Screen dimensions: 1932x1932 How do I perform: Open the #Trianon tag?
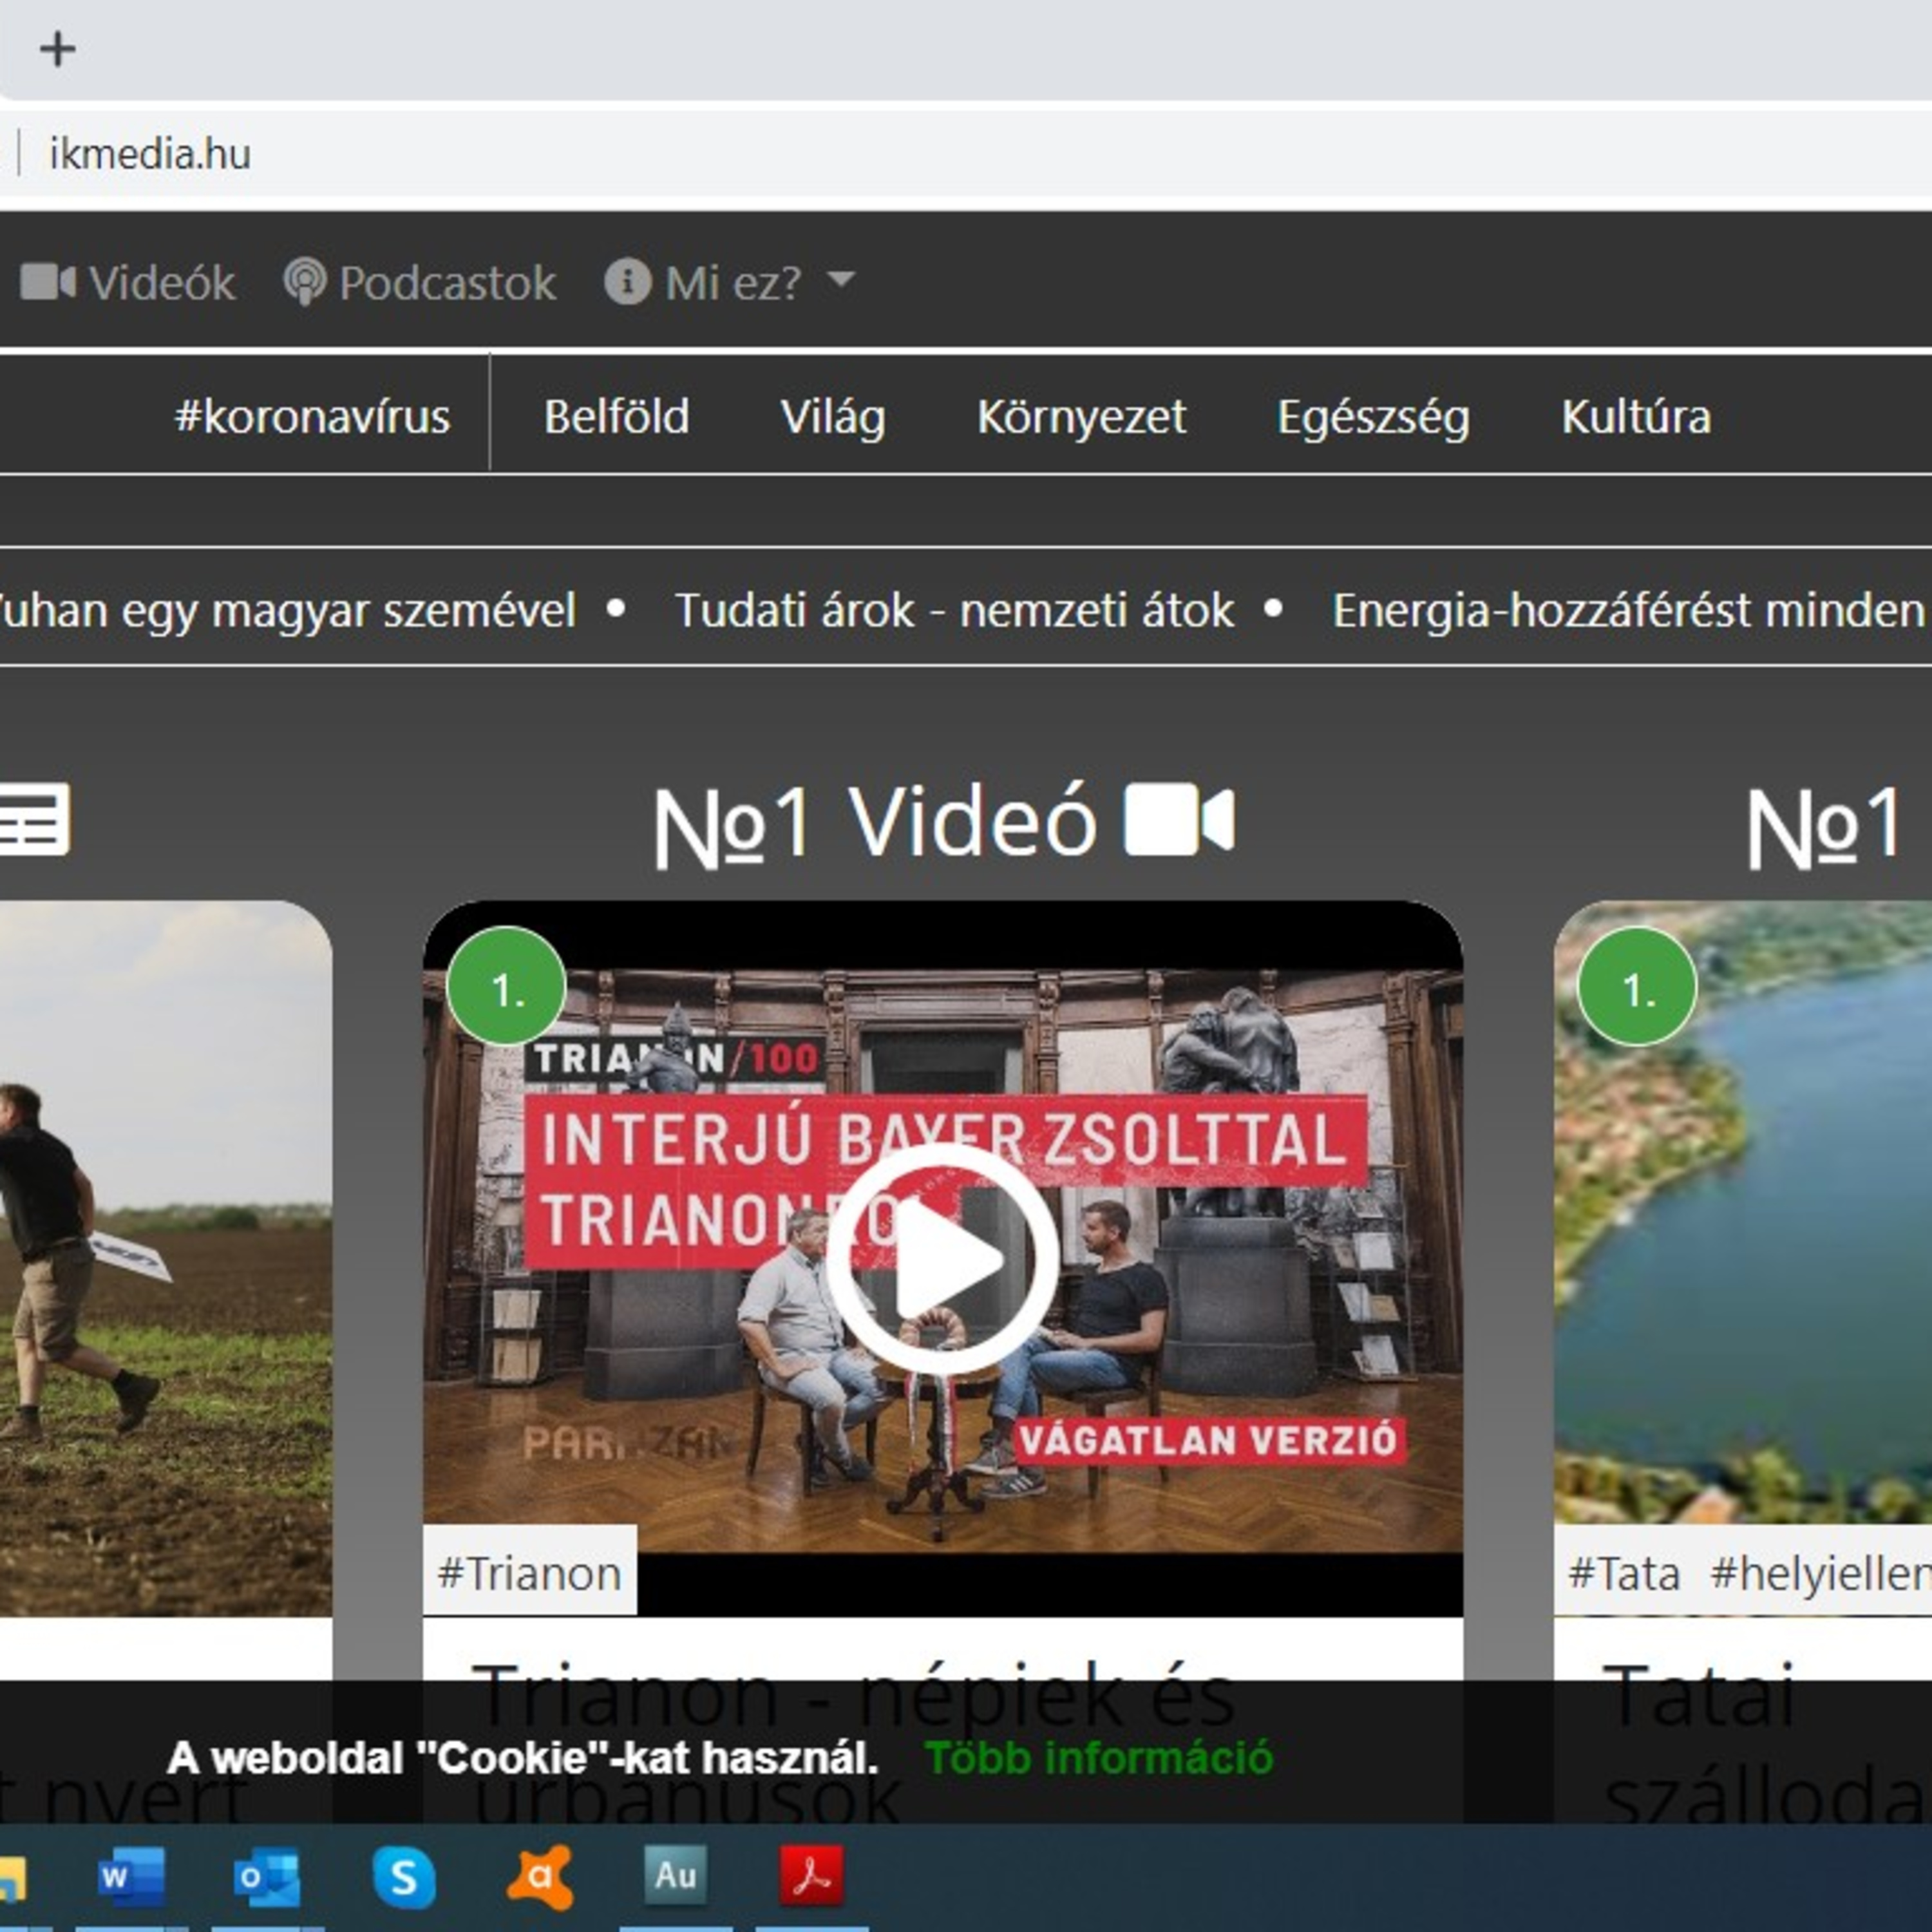click(x=529, y=1573)
